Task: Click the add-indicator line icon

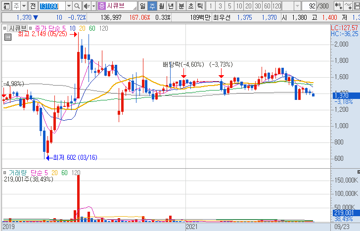Action: [348, 6]
